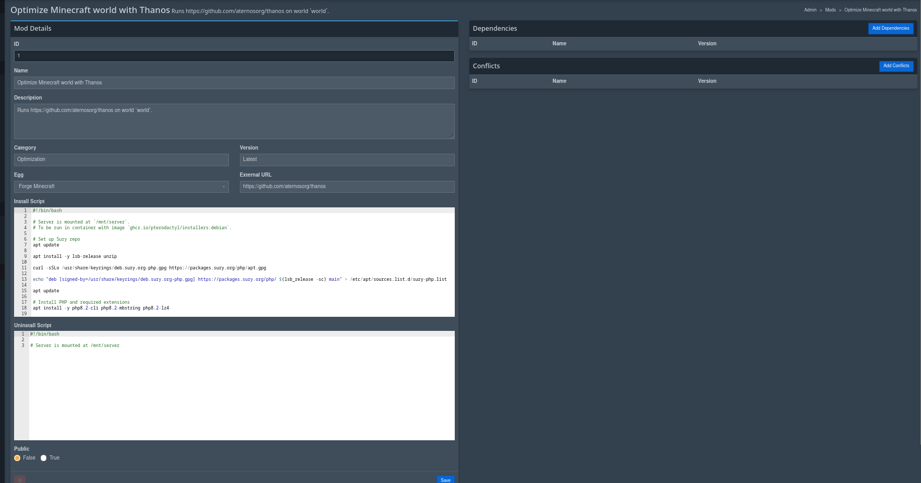This screenshot has width=921, height=483.
Task: Focus the ID input field
Action: (234, 56)
